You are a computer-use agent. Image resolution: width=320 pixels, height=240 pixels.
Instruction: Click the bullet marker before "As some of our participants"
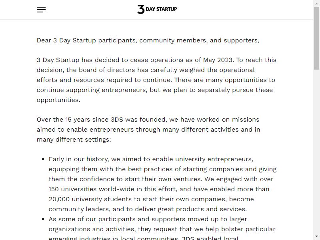point(43,219)
